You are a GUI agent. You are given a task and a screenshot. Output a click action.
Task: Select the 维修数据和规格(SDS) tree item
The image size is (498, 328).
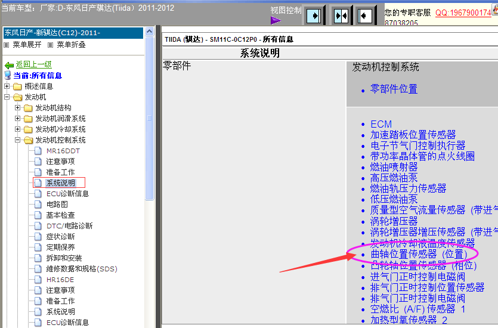[x=82, y=269]
